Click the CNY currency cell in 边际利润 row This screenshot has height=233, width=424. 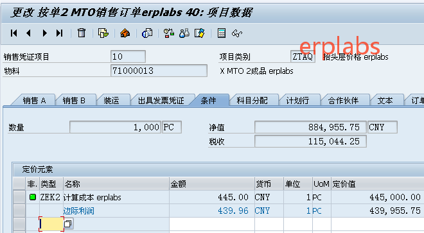[269, 211]
